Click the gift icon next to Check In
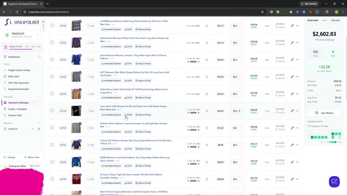The image size is (347, 195). point(39,129)
